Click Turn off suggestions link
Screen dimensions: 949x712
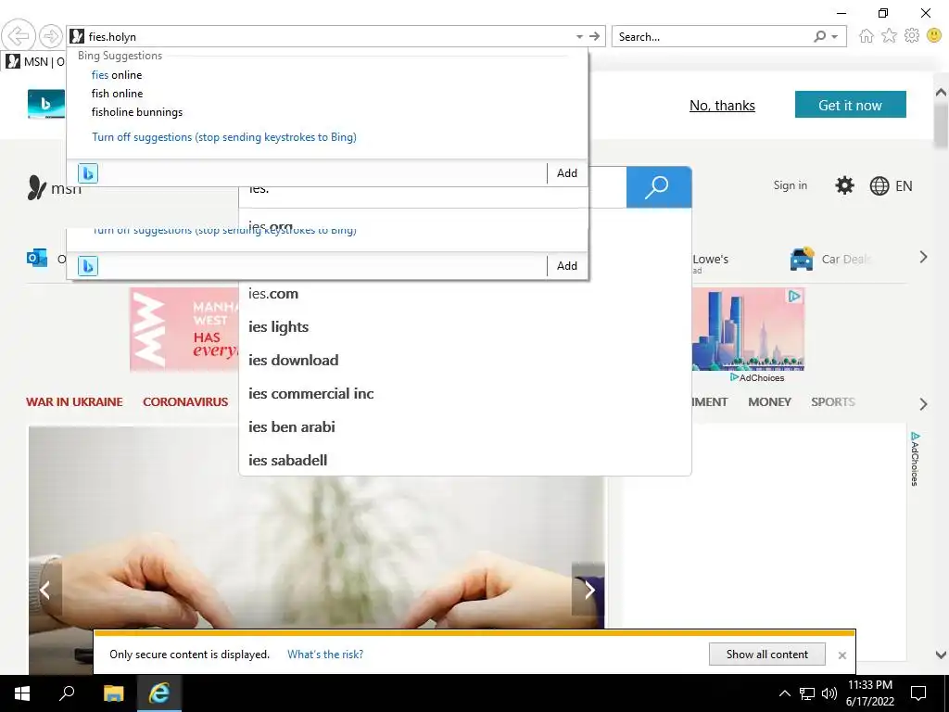click(224, 137)
